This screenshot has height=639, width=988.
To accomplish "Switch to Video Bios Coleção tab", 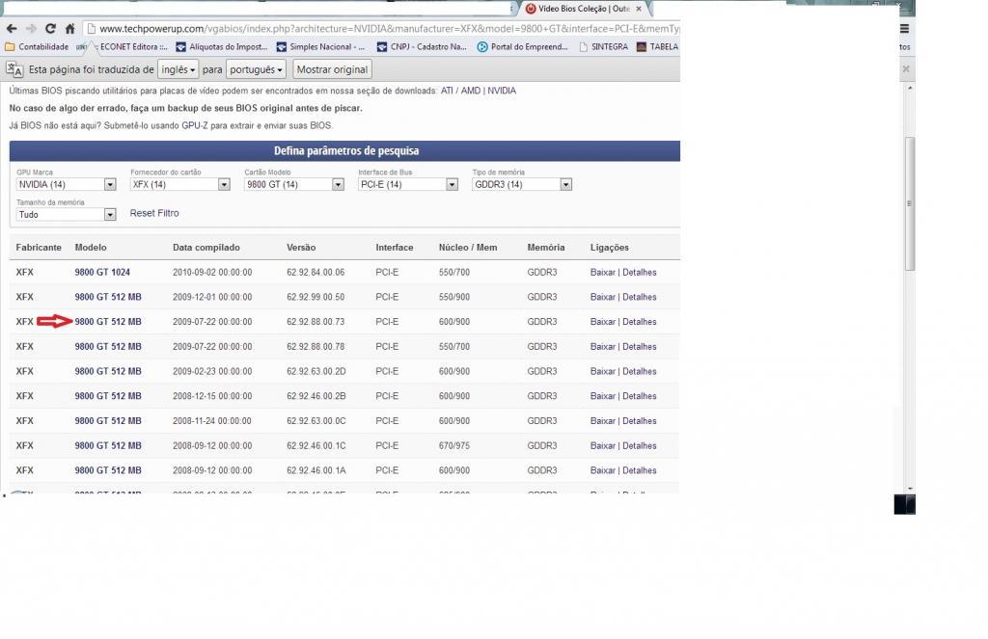I will (583, 9).
